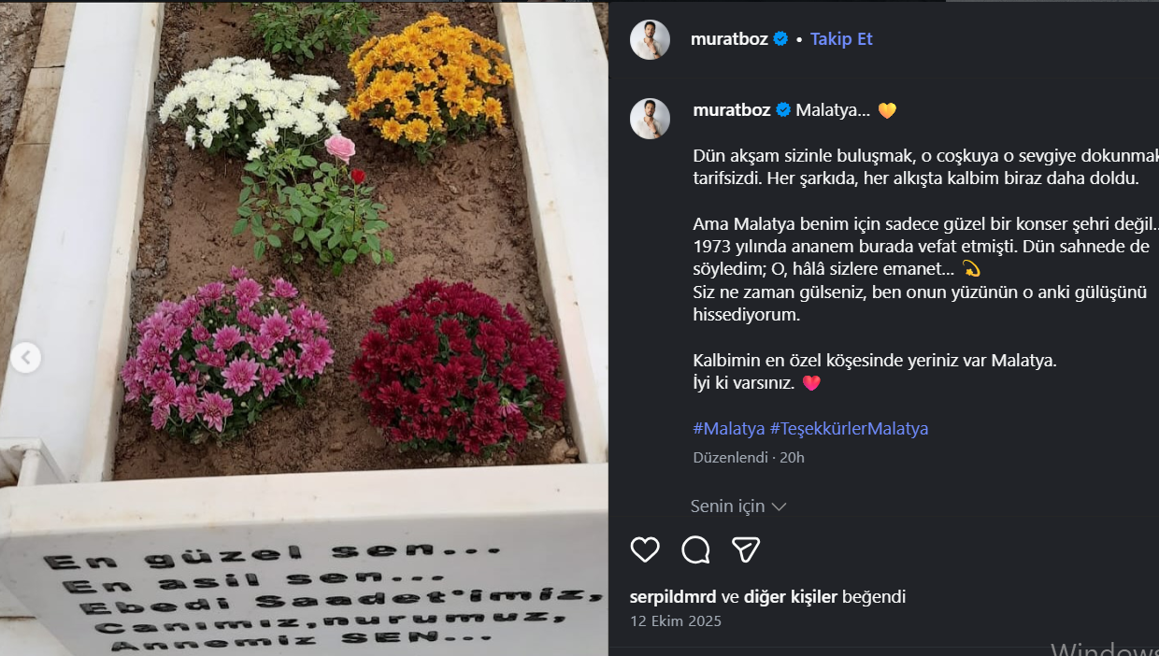
Task: Open muratboz avatar beside the caption
Action: point(650,119)
